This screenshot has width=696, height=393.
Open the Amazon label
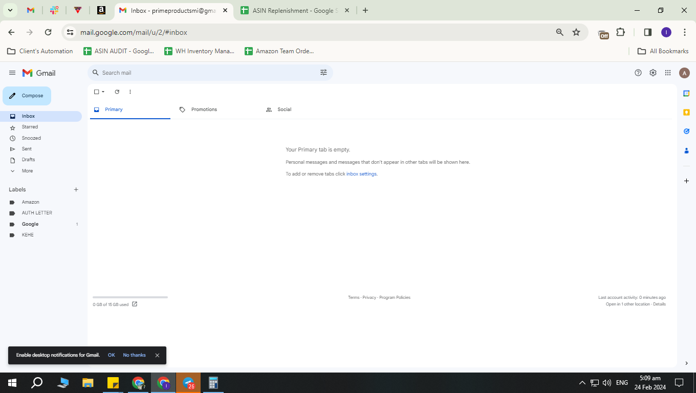(x=41, y=202)
